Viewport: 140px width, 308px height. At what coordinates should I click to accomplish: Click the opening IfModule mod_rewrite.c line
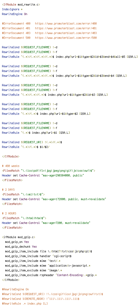tap(21, 4)
